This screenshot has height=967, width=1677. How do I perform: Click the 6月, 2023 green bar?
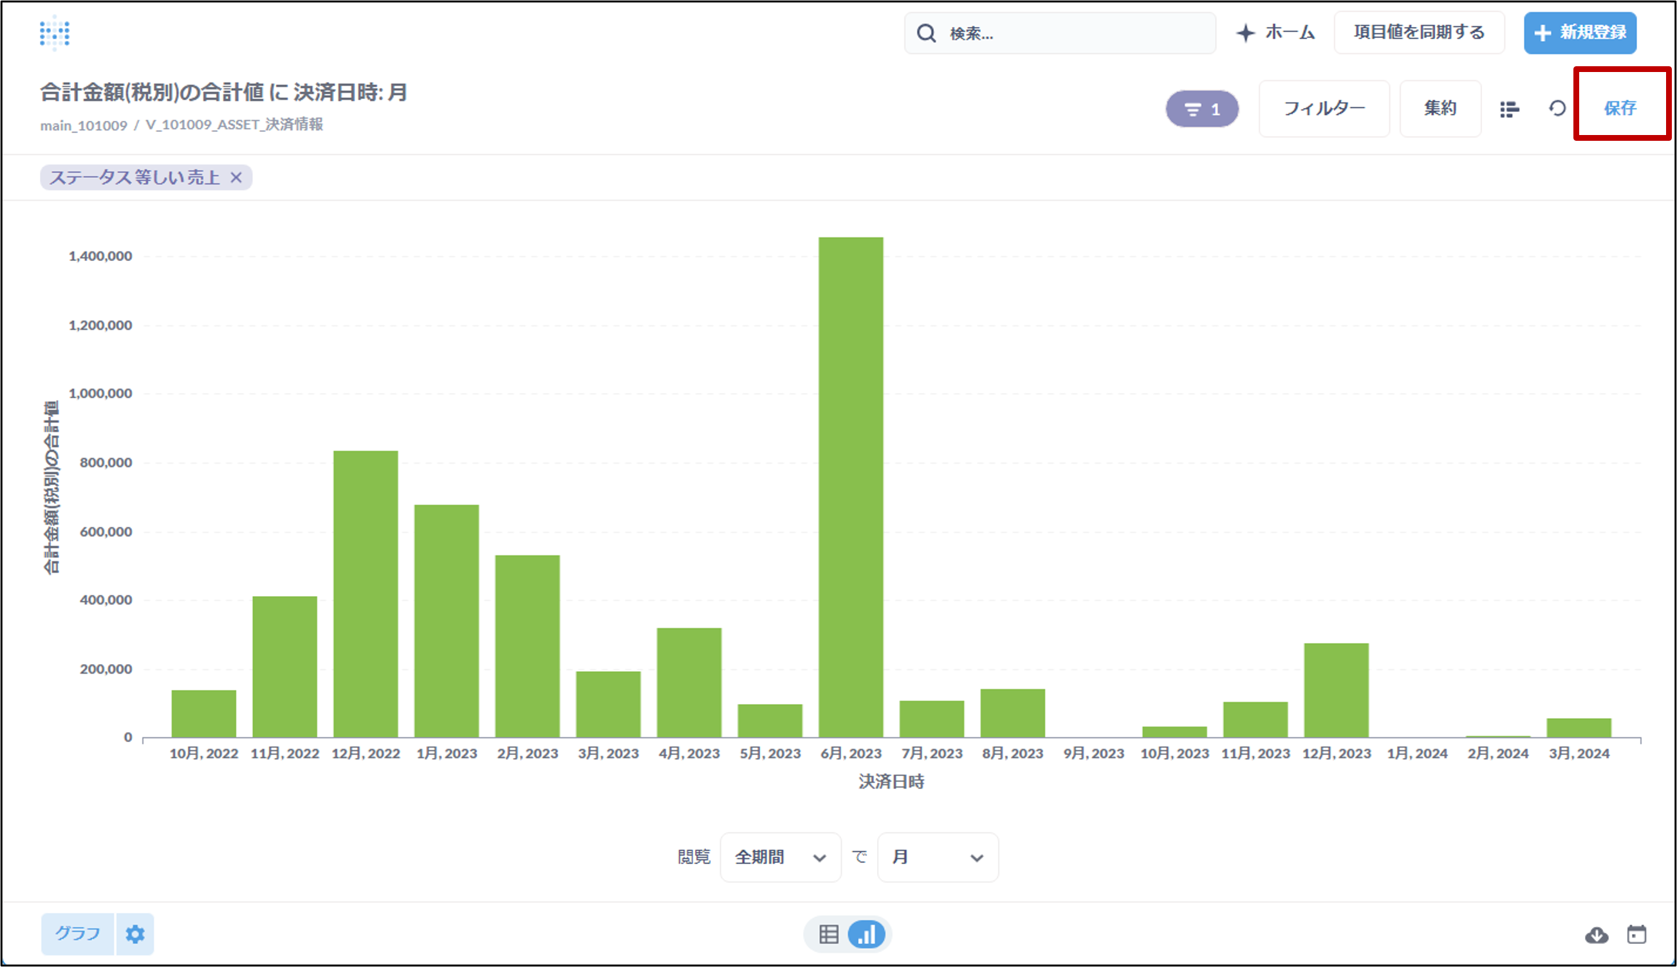pyautogui.click(x=851, y=487)
